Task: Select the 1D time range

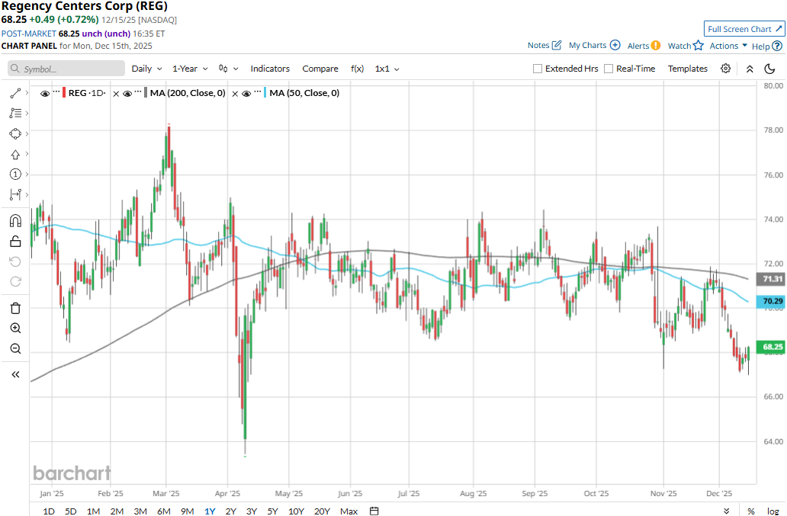Action: pos(49,511)
